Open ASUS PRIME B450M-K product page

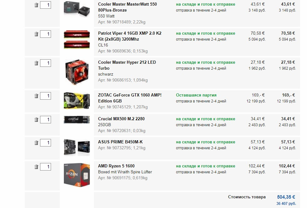tap(120, 142)
